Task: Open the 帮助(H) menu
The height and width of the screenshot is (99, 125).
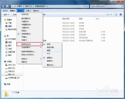Action: 36,11
